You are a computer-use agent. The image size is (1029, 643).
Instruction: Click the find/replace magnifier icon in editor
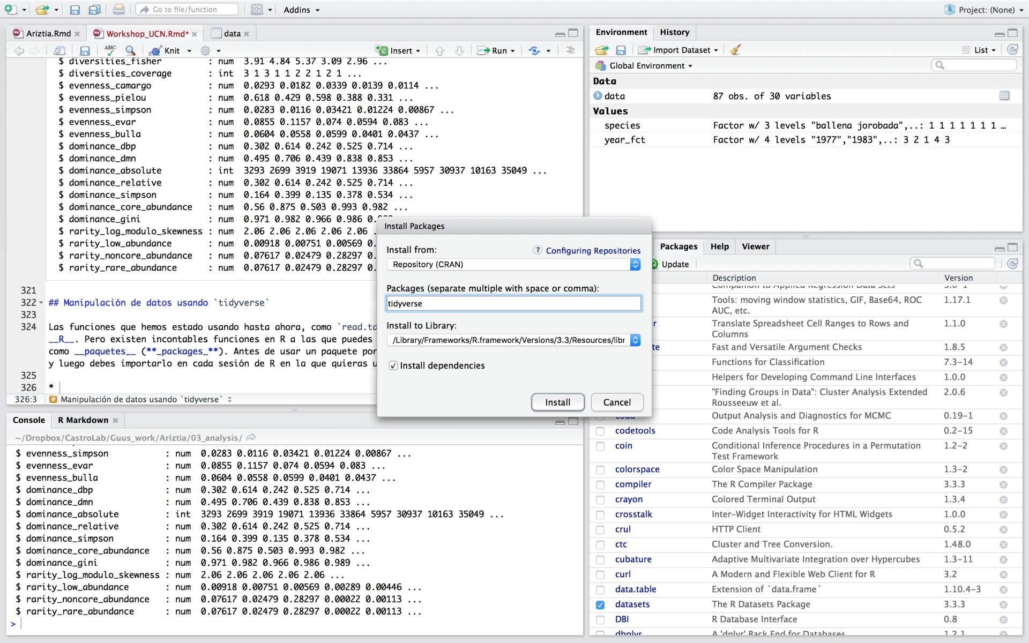(130, 50)
